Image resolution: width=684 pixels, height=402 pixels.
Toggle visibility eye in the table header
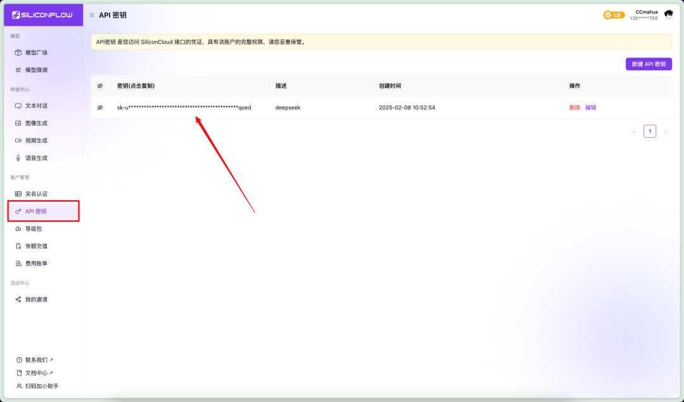100,86
